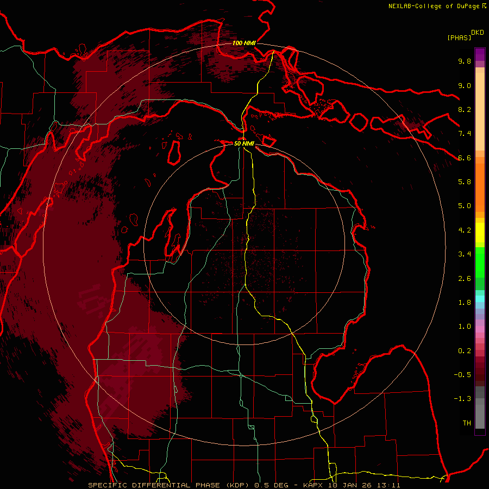This screenshot has width=489, height=489.
Task: Pick the cyan band on the color bar
Action: pos(480,299)
